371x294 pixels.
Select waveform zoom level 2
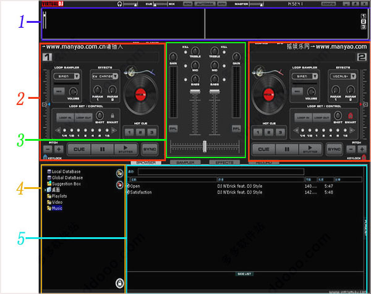coord(364,22)
